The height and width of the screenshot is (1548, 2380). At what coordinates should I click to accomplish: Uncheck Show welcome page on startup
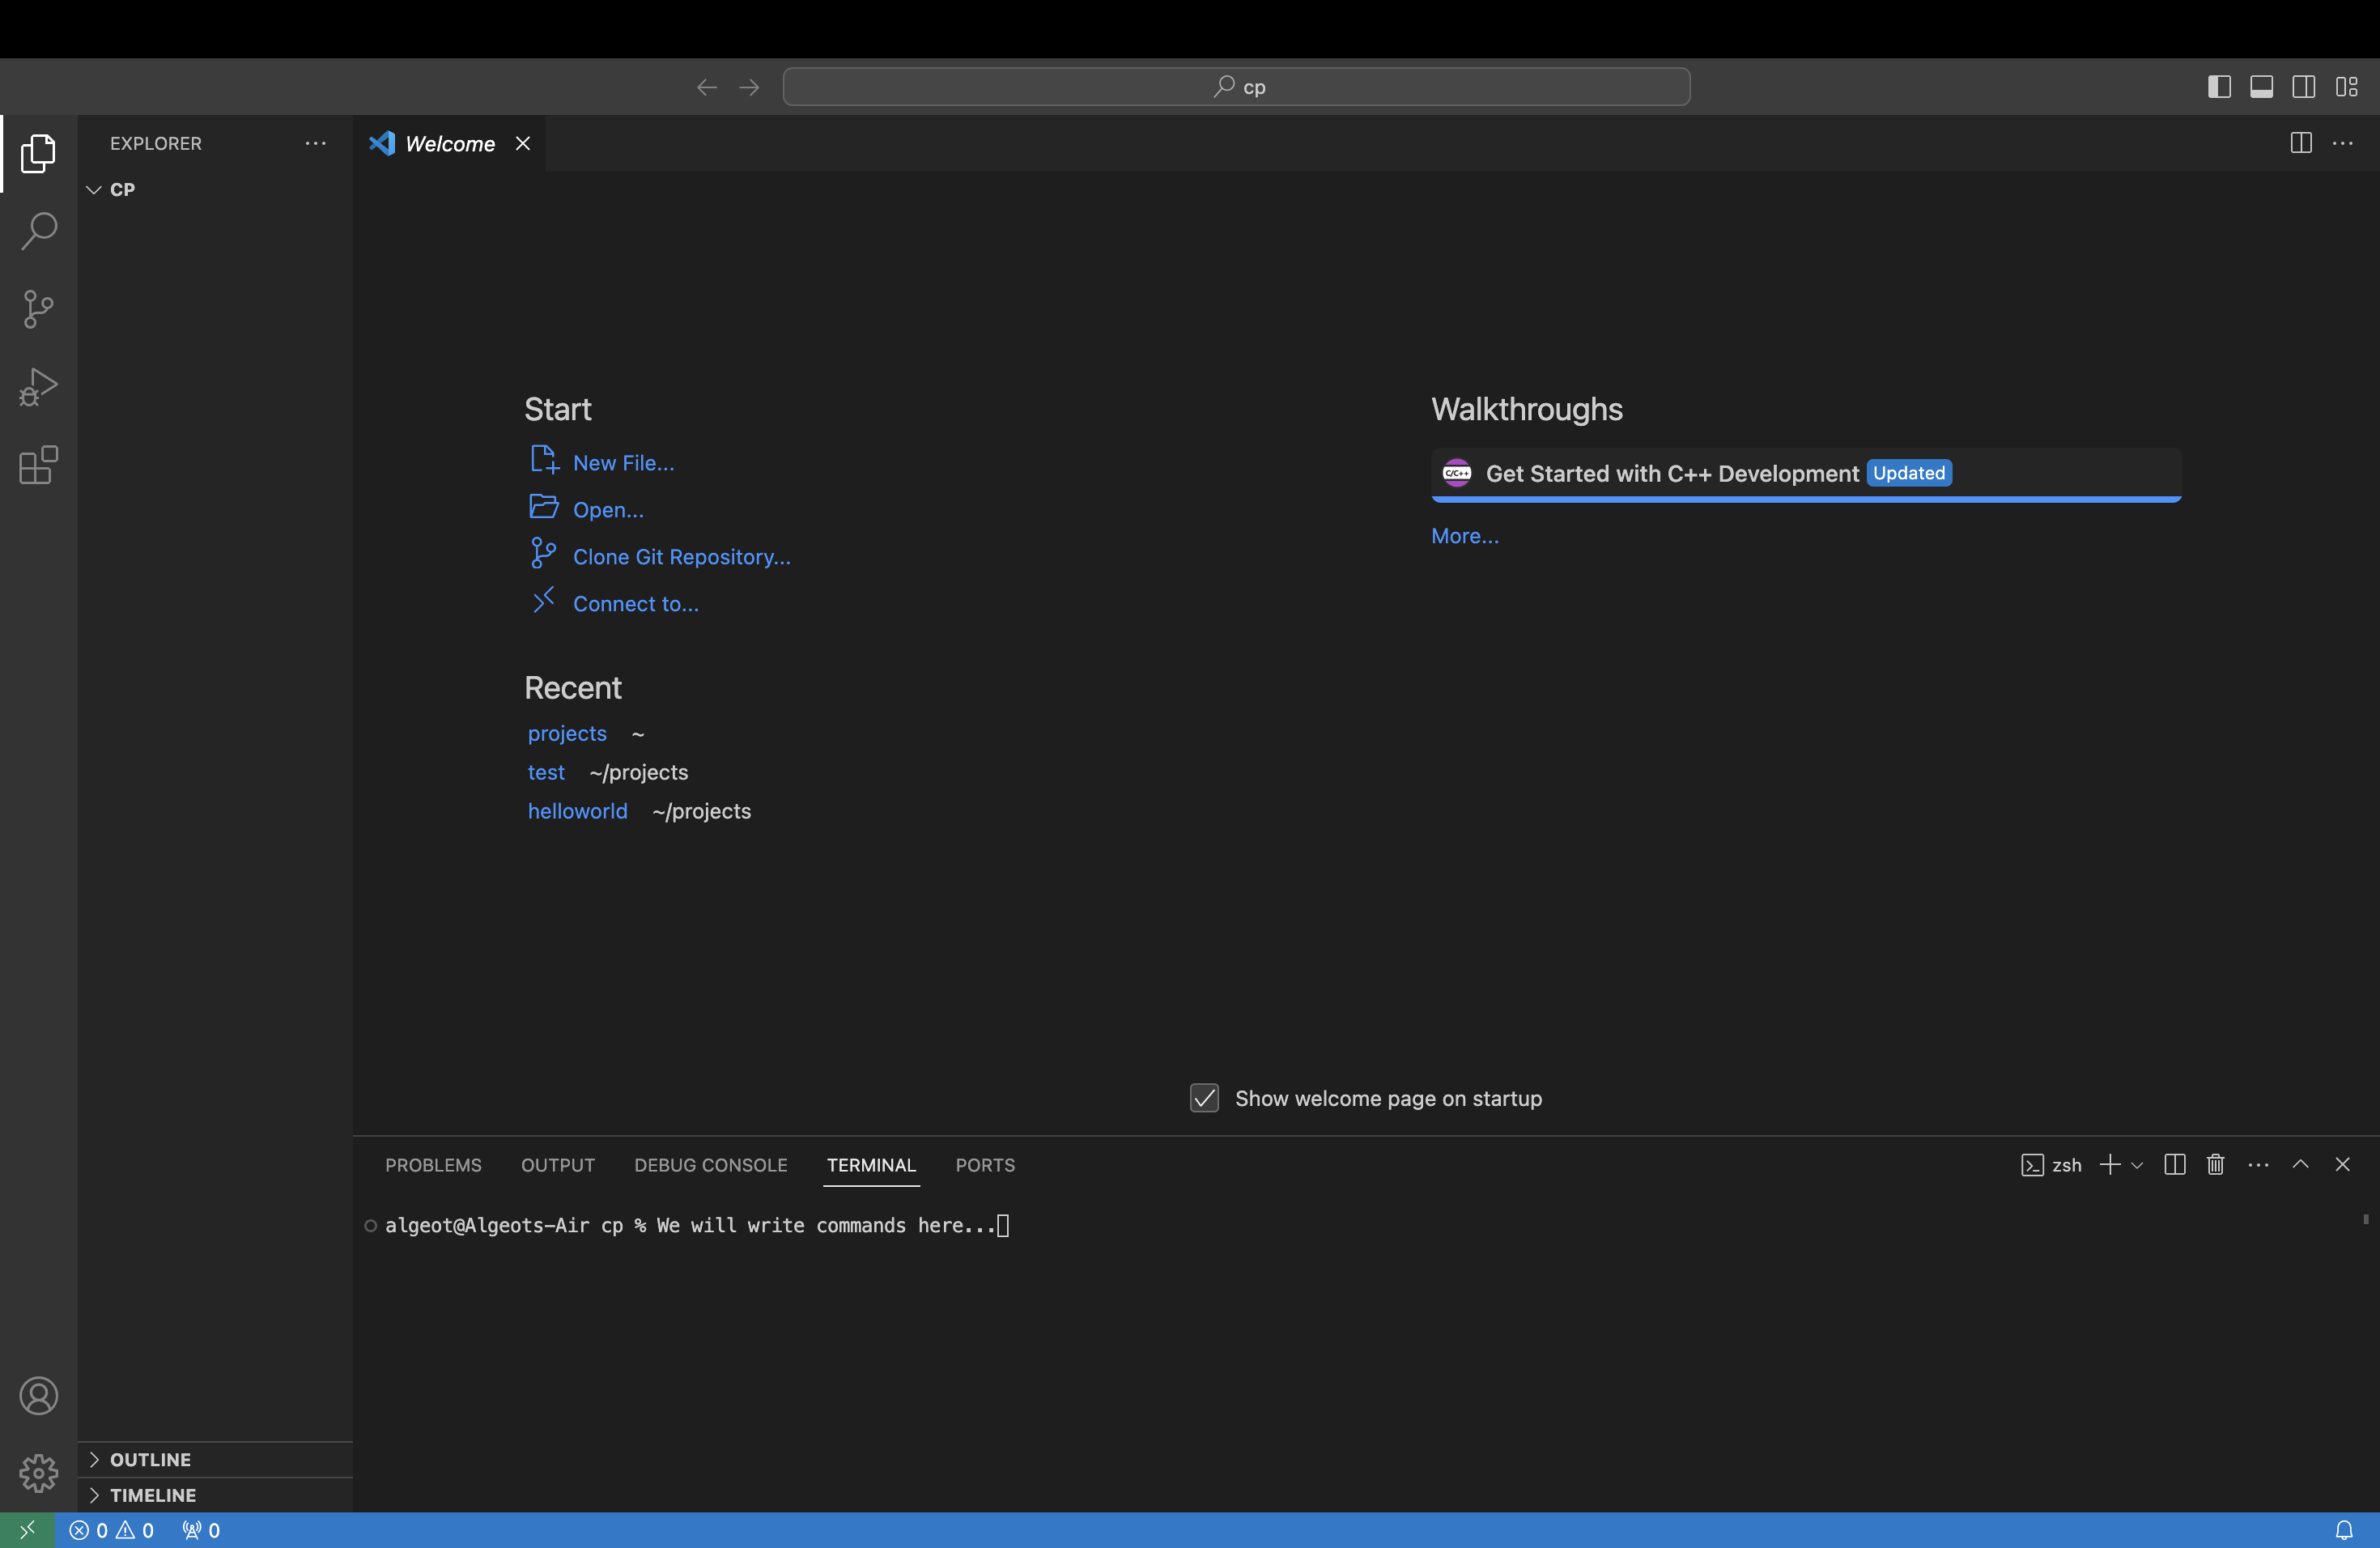(x=1204, y=1098)
